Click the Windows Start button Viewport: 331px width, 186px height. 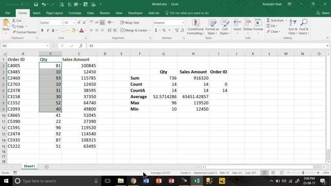coord(6,181)
